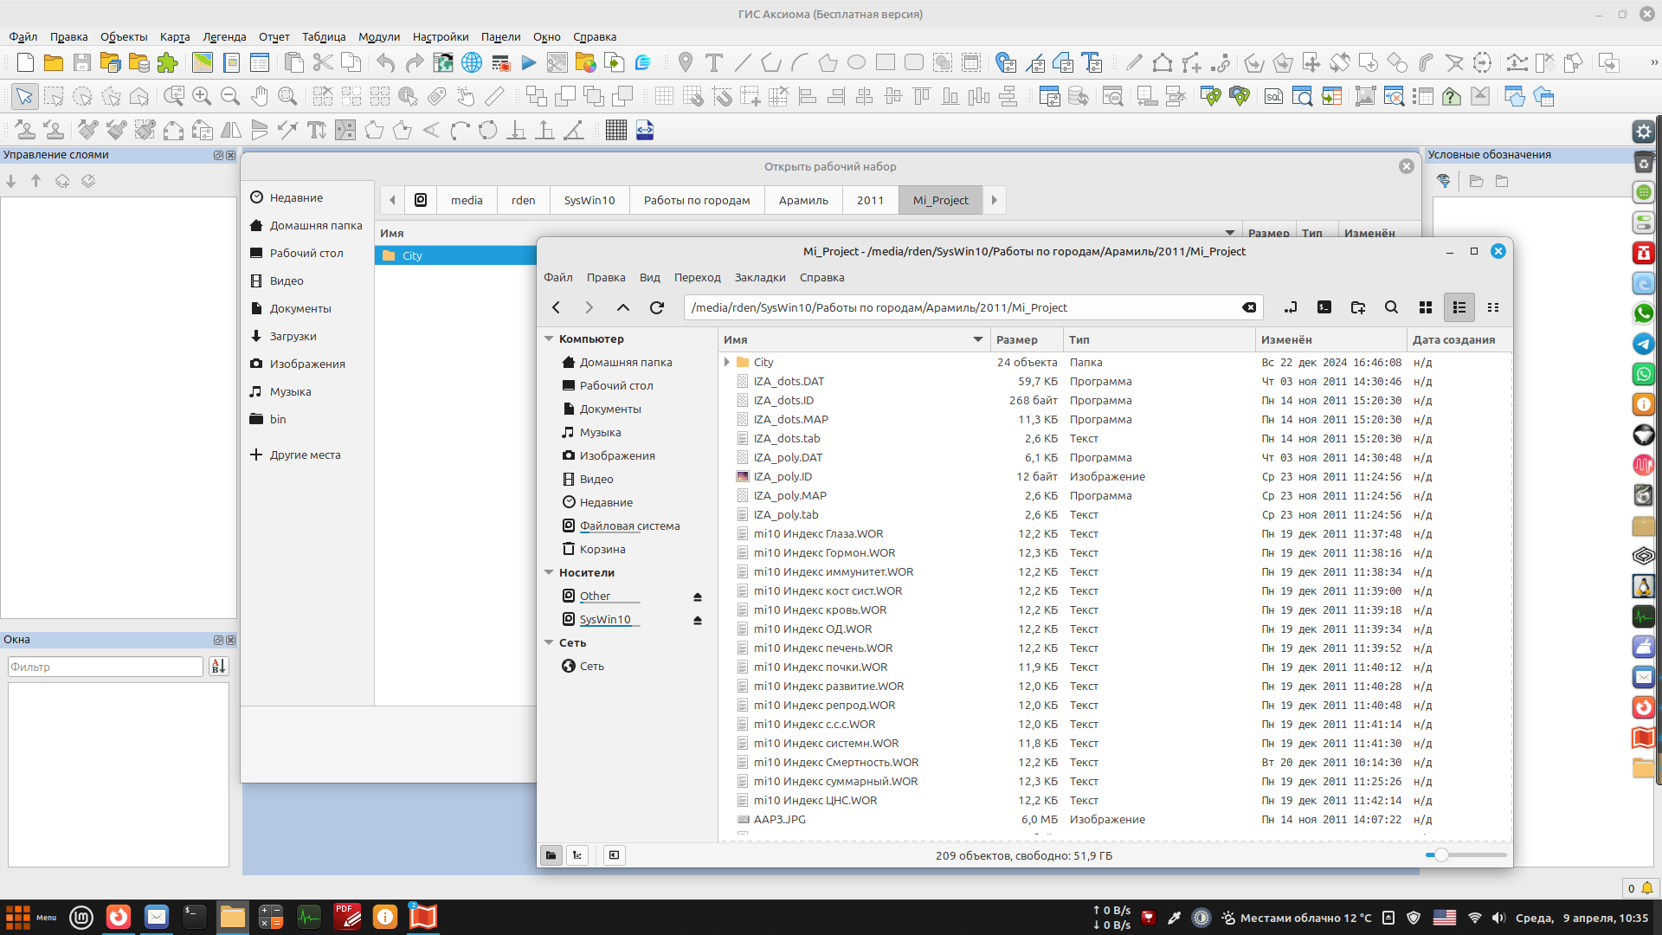Open Файловая система in file manager sidebar
Viewport: 1662px width, 935px height.
[629, 526]
